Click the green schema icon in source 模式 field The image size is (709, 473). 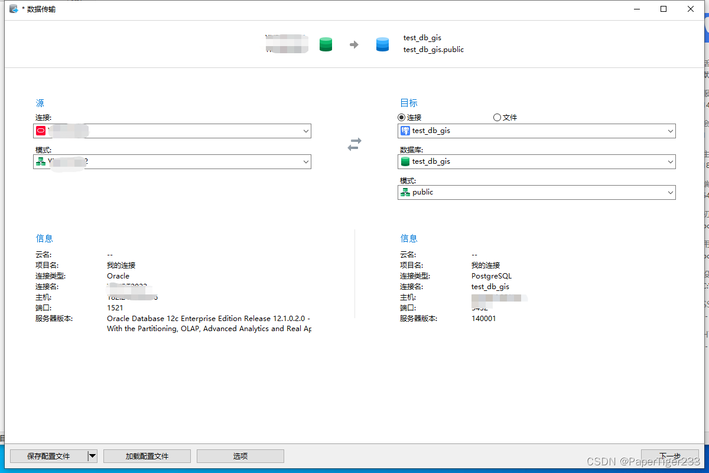point(40,161)
